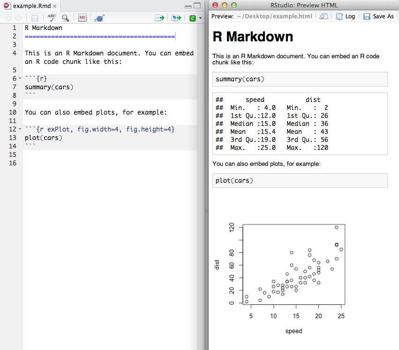Screen dimensions: 399x350
Task: Close the Preview HTML window
Action: [215, 5]
